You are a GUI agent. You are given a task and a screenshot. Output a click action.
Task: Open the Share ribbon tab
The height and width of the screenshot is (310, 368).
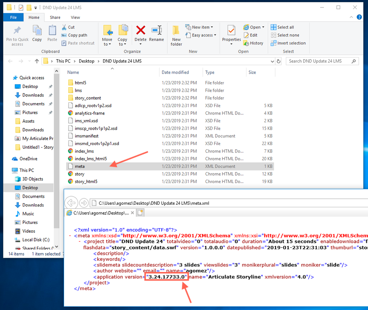pyautogui.click(x=55, y=17)
